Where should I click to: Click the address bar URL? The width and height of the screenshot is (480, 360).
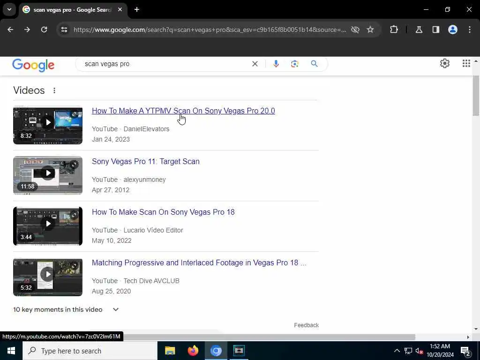(210, 30)
